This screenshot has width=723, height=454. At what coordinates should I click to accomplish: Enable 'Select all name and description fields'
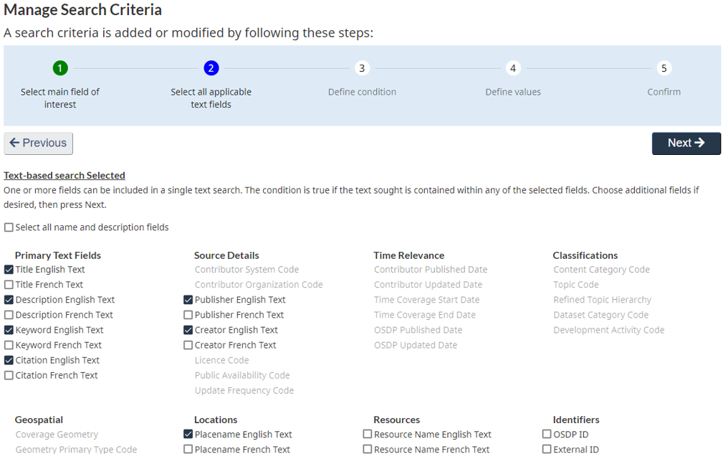[x=7, y=227]
